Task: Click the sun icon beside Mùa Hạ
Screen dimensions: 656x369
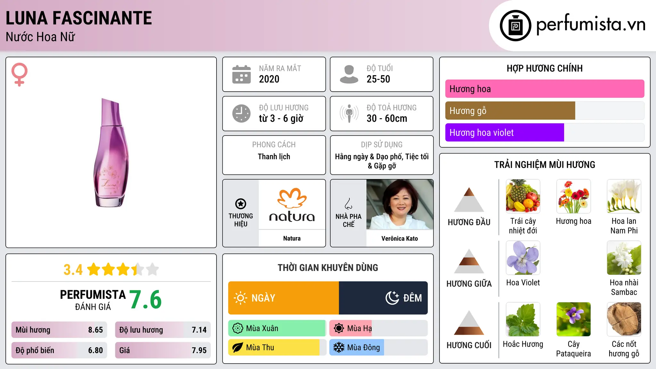Action: pyautogui.click(x=339, y=328)
